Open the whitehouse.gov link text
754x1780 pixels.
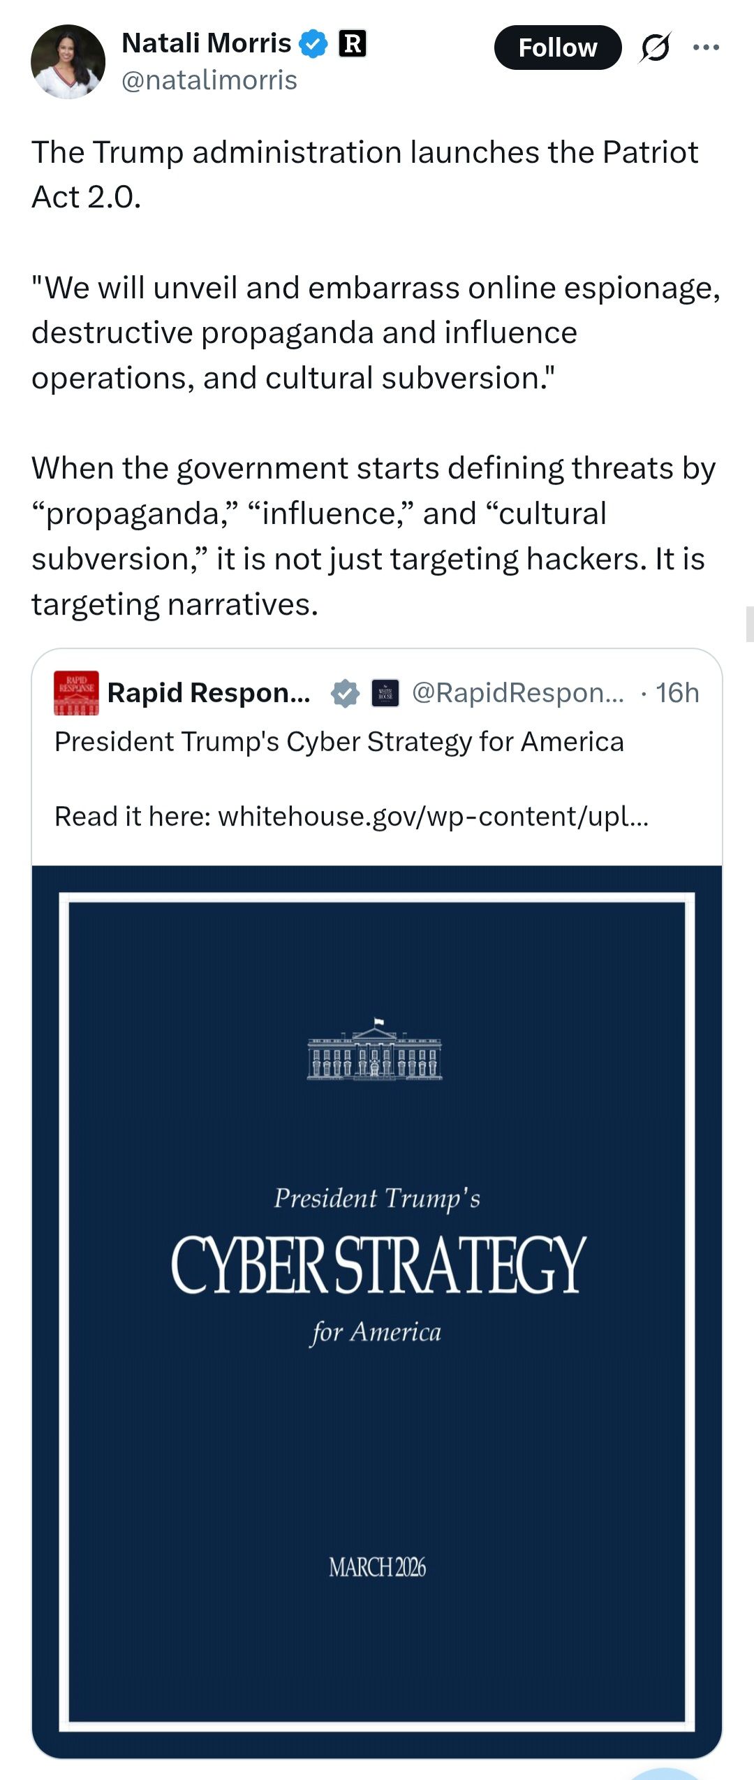pos(434,816)
